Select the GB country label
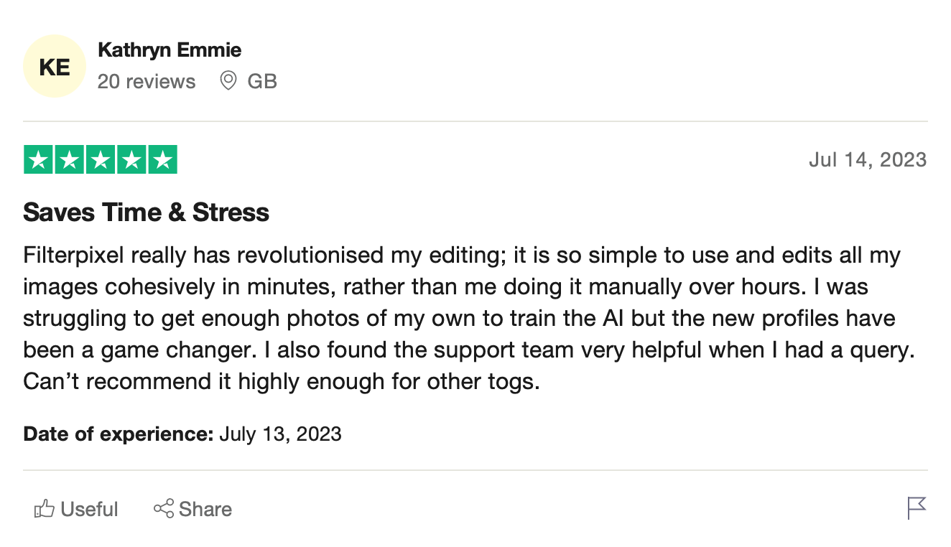 point(262,81)
